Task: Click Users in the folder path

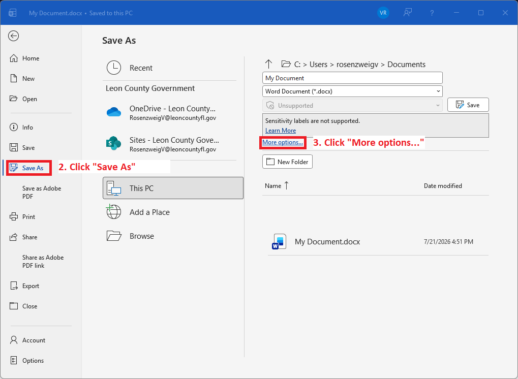Action: [x=318, y=65]
